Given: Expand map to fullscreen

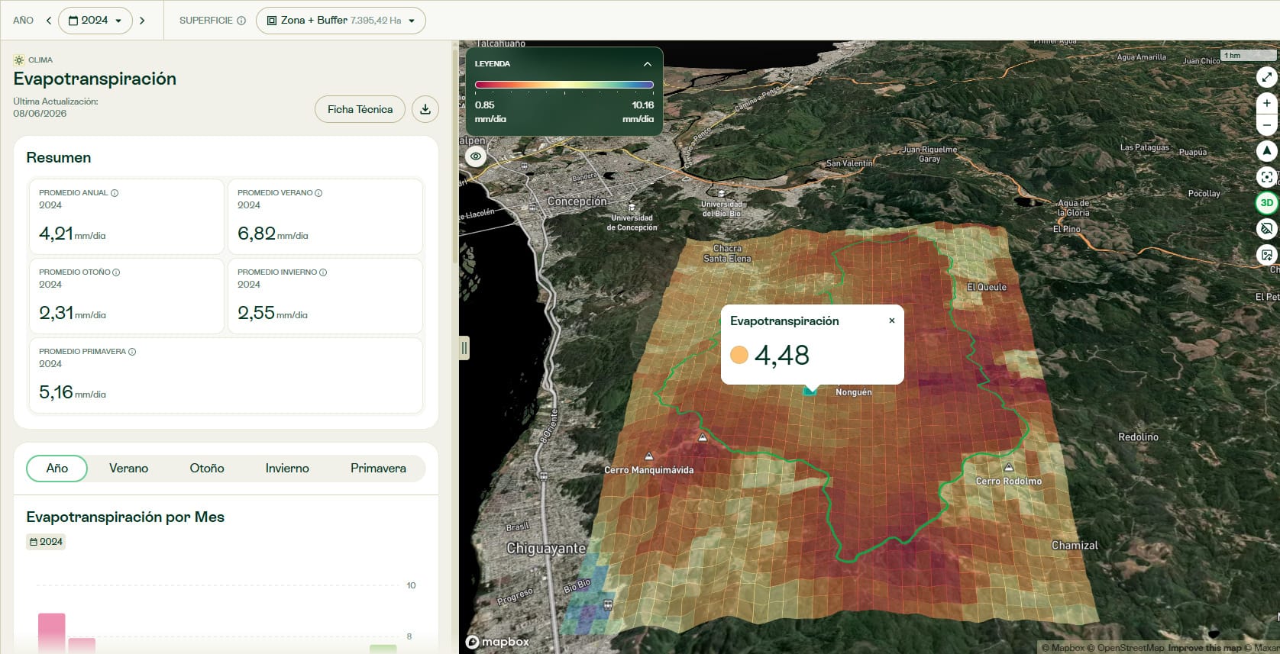Looking at the screenshot, I should tap(1267, 76).
